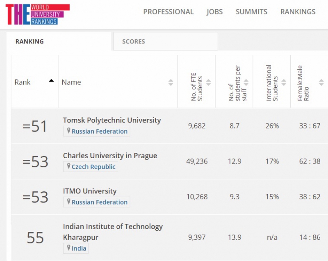Click the Rank column sort arrow

51,81
